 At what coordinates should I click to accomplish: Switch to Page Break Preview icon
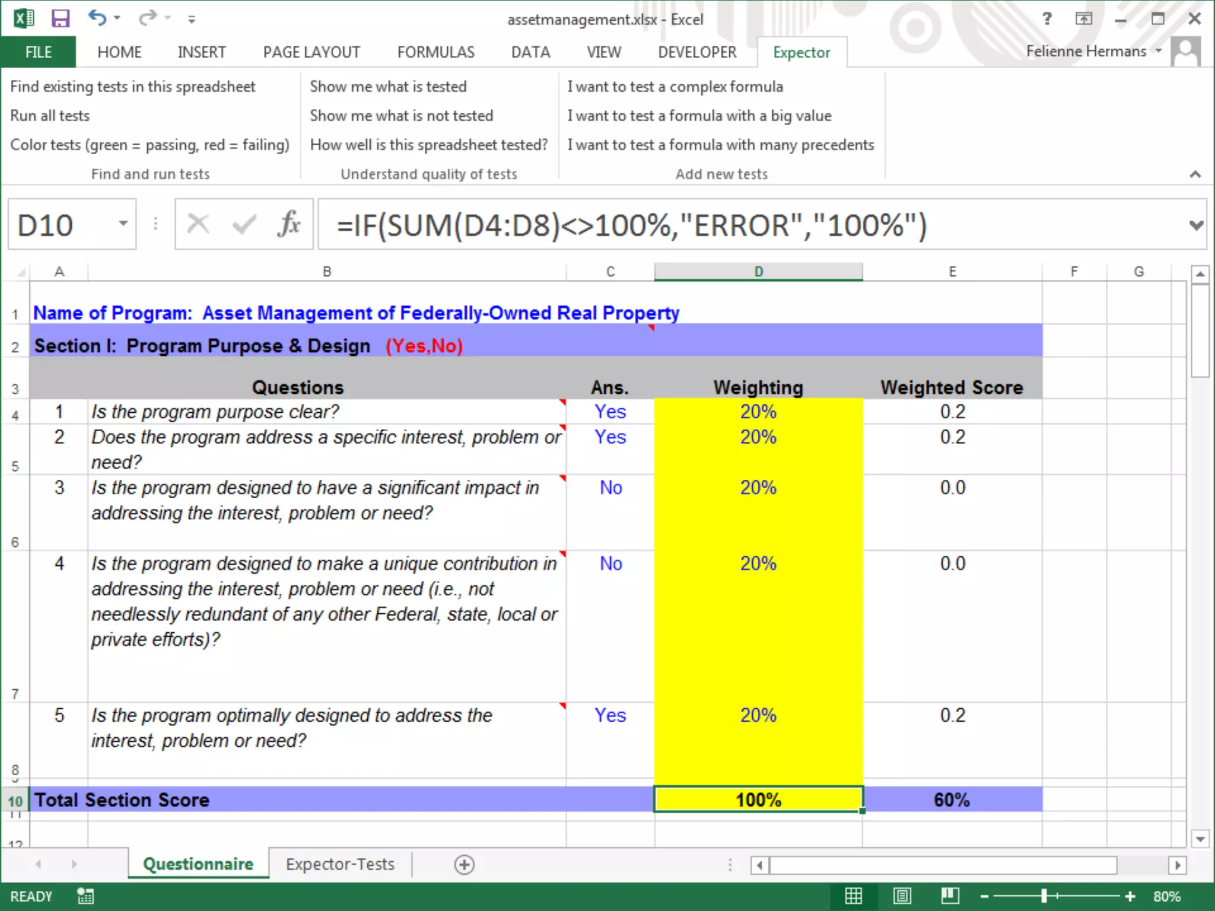(950, 896)
